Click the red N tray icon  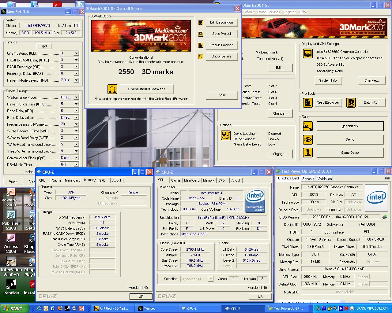tap(346, 308)
